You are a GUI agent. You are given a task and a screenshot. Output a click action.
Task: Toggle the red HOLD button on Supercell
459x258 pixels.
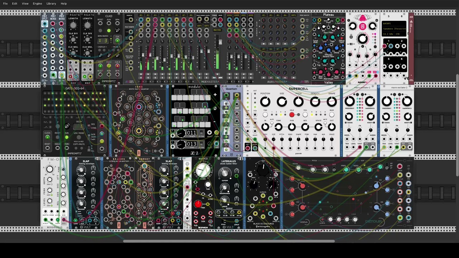tap(292, 115)
